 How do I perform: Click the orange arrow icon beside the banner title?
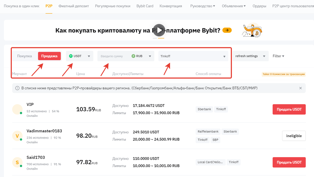coord(227,30)
